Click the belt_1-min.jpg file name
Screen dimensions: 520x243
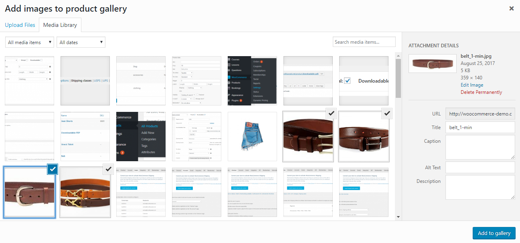tap(476, 56)
